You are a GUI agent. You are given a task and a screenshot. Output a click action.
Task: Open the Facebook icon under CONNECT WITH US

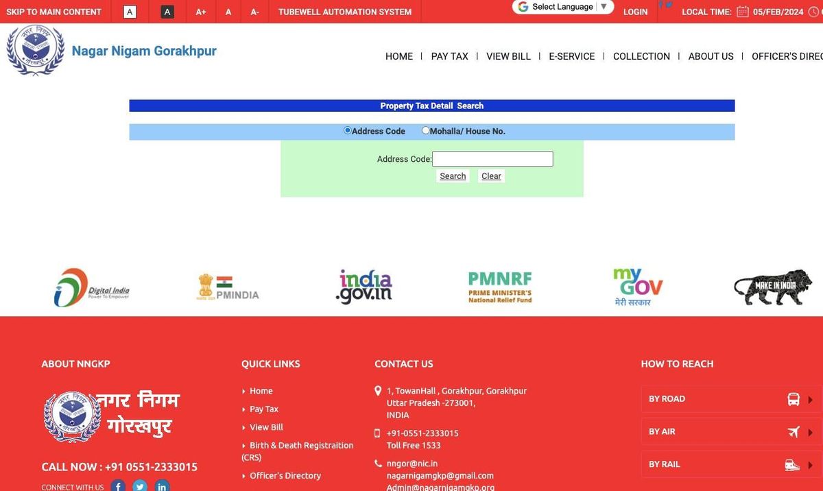[x=117, y=486]
